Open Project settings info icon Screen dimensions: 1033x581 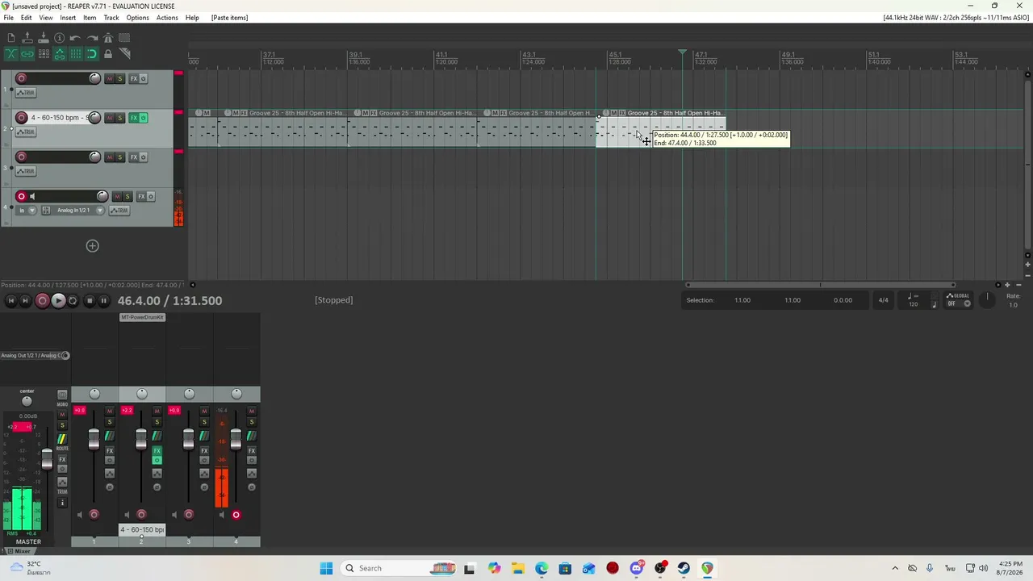tap(59, 38)
